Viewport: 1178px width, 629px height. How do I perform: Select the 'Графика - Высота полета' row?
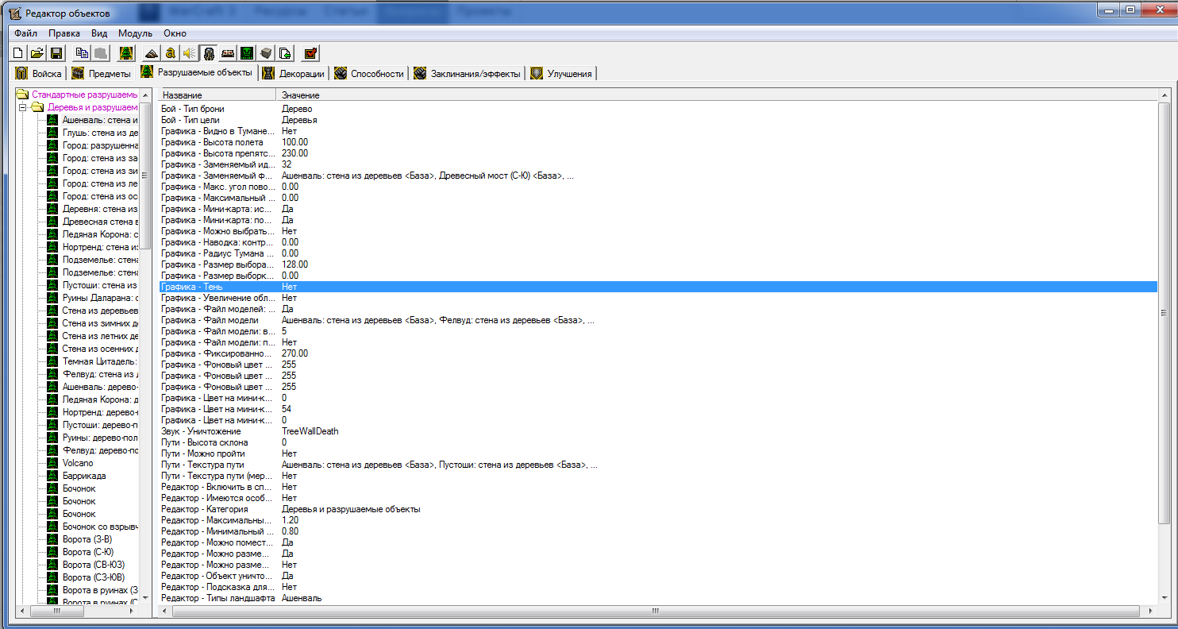(x=657, y=142)
